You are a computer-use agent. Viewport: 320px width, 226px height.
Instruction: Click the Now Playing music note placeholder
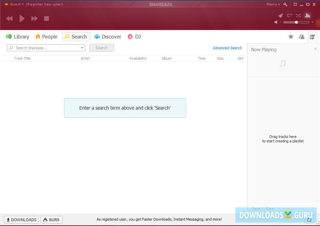(283, 64)
